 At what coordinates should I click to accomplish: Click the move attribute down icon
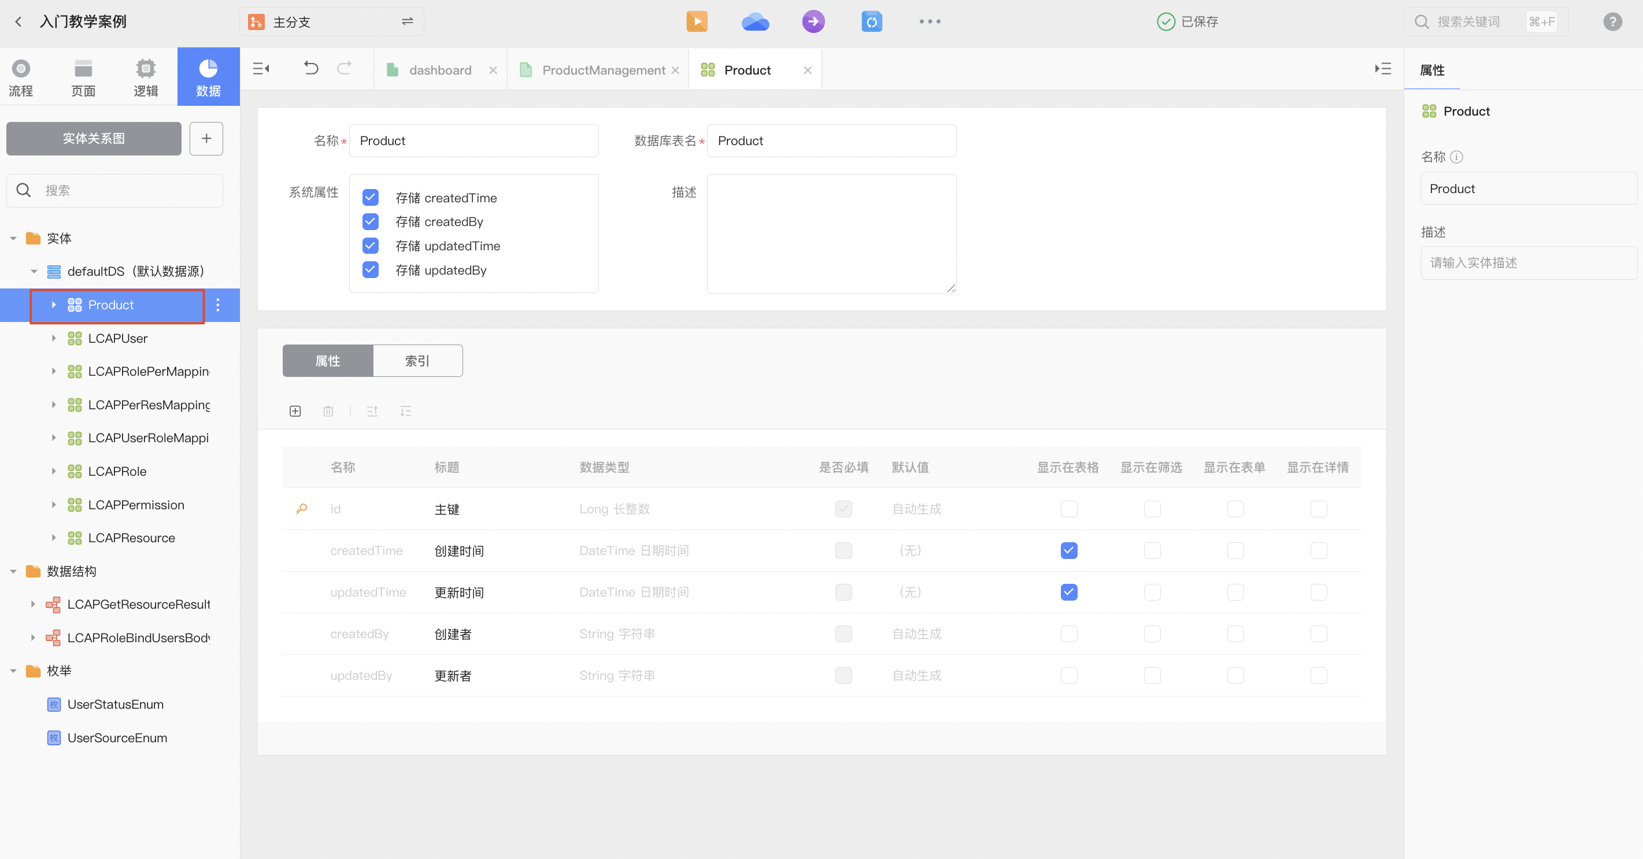pos(406,412)
